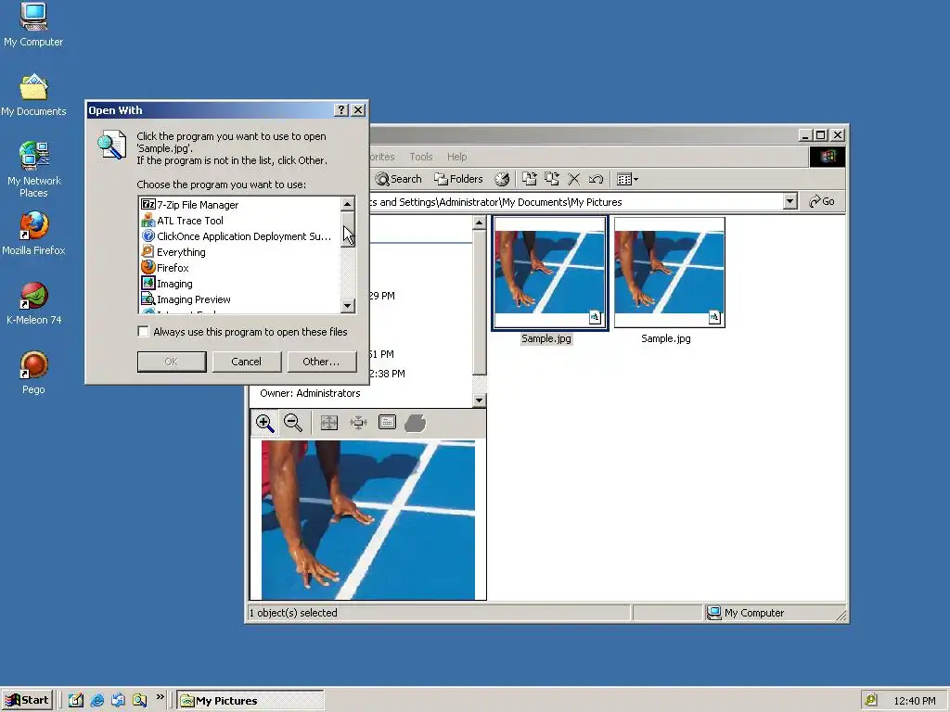Image resolution: width=950 pixels, height=712 pixels.
Task: Click Zoom Out in preview toolbar
Action: 292,423
